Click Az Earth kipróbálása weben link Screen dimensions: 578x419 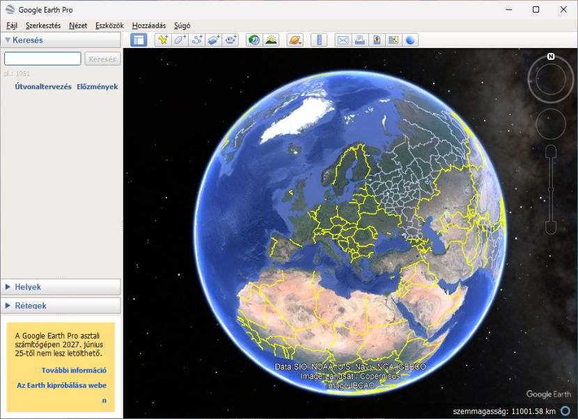61,393
